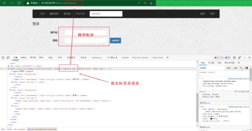Collapse col-lg-3 div holding password input
Image resolution: width=252 pixels, height=131 pixels.
(12, 98)
